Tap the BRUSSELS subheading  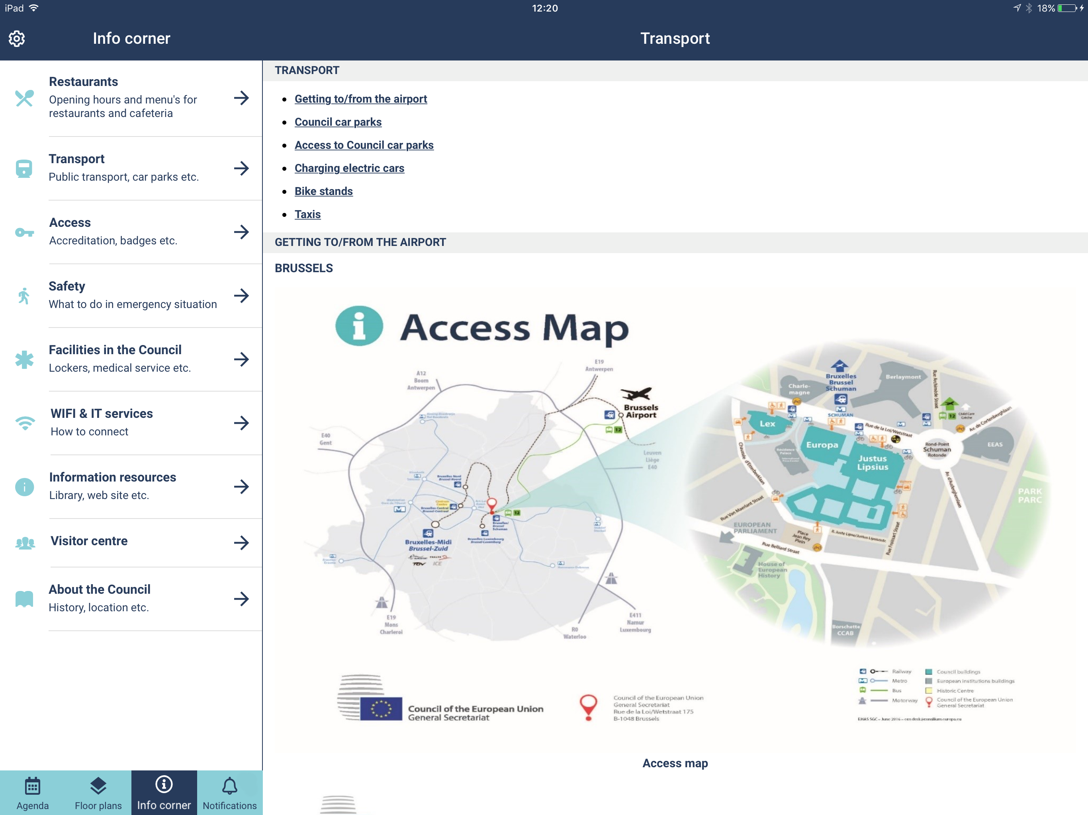click(x=303, y=268)
